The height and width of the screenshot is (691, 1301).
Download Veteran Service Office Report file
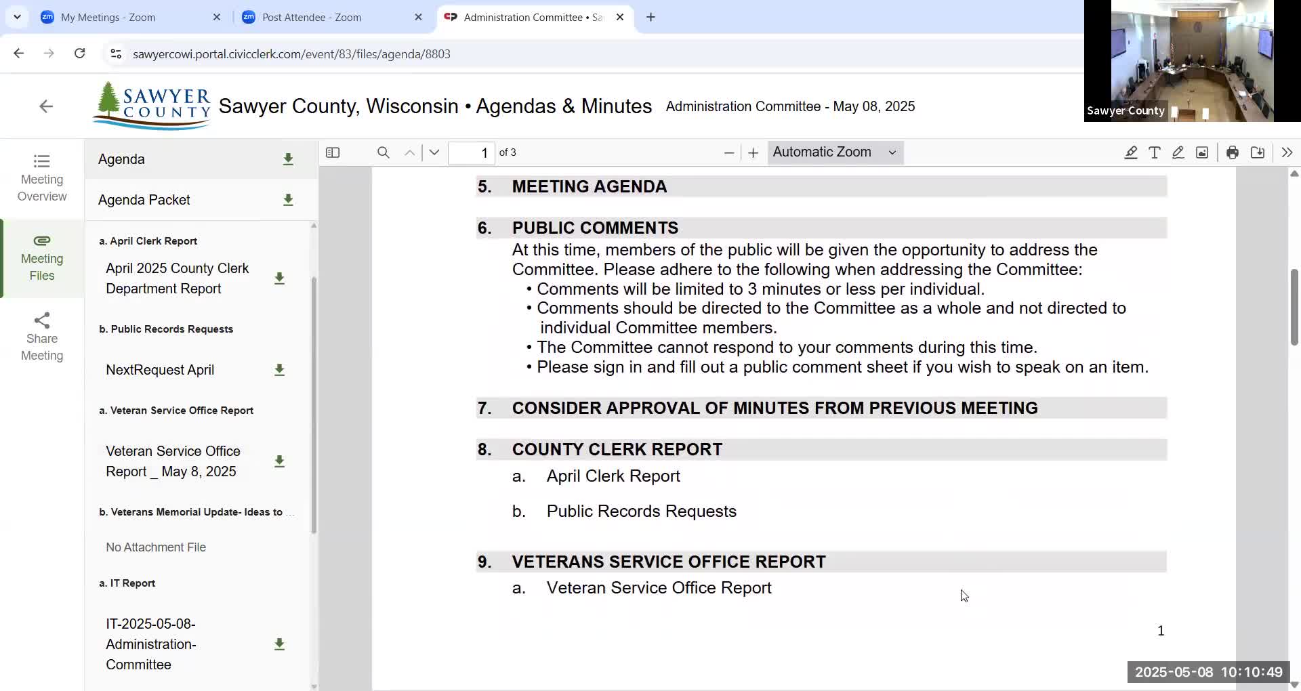[279, 461]
